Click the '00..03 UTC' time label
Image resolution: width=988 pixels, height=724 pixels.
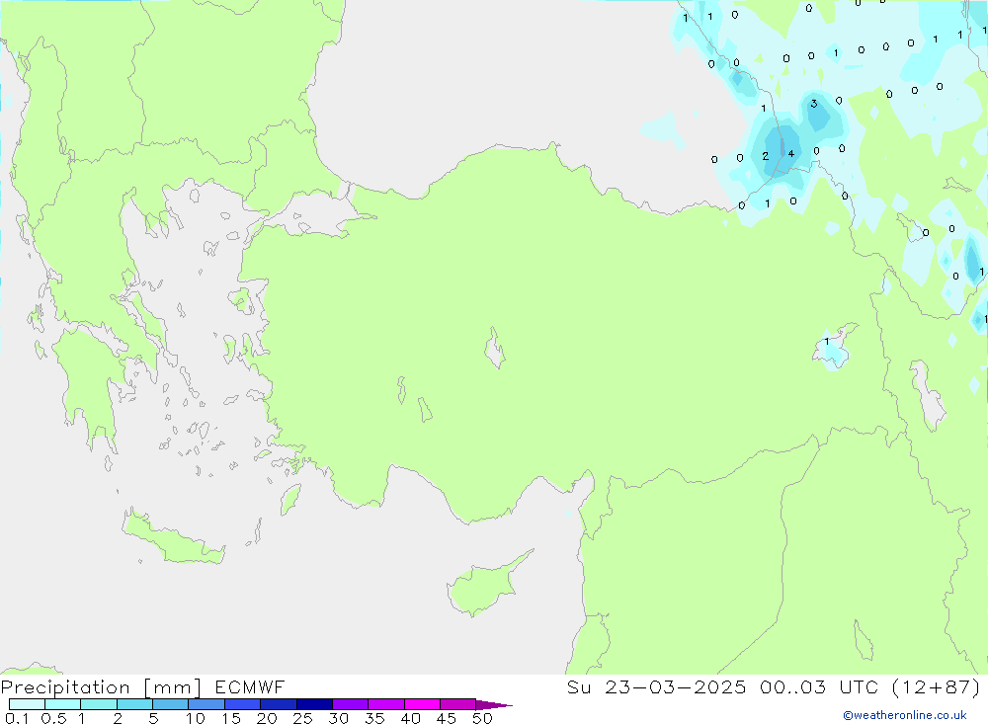click(818, 686)
